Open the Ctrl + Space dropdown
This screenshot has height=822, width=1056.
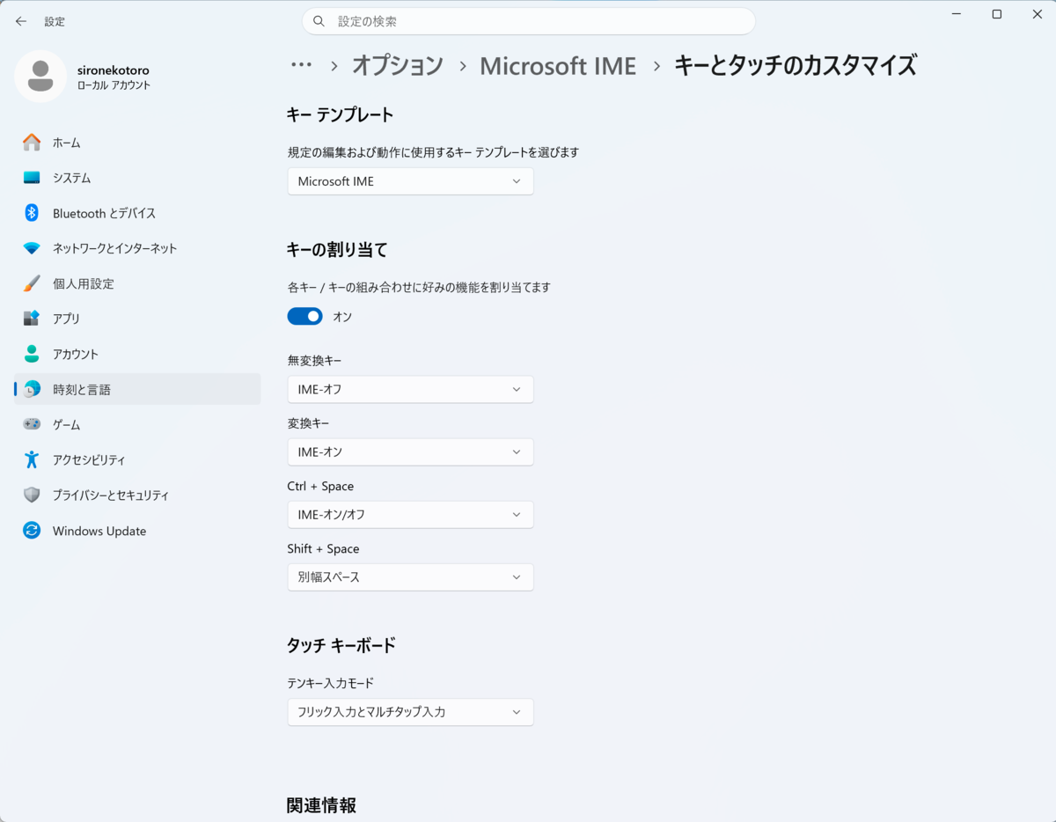click(410, 514)
